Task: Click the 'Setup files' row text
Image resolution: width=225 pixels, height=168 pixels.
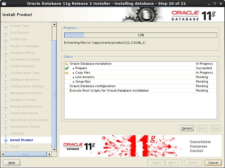Action: [83, 82]
